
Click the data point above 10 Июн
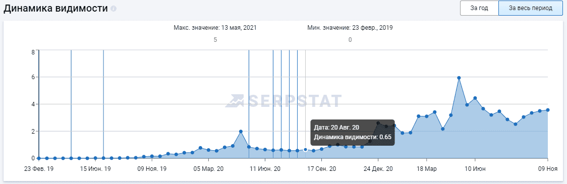tap(475, 98)
